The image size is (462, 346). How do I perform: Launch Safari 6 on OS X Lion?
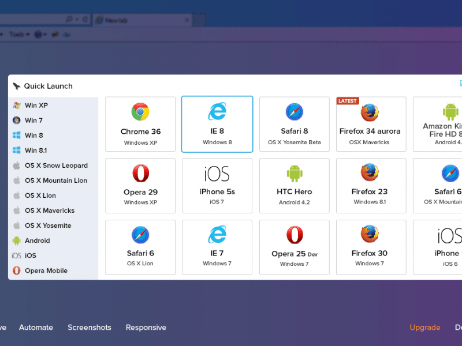click(x=140, y=247)
